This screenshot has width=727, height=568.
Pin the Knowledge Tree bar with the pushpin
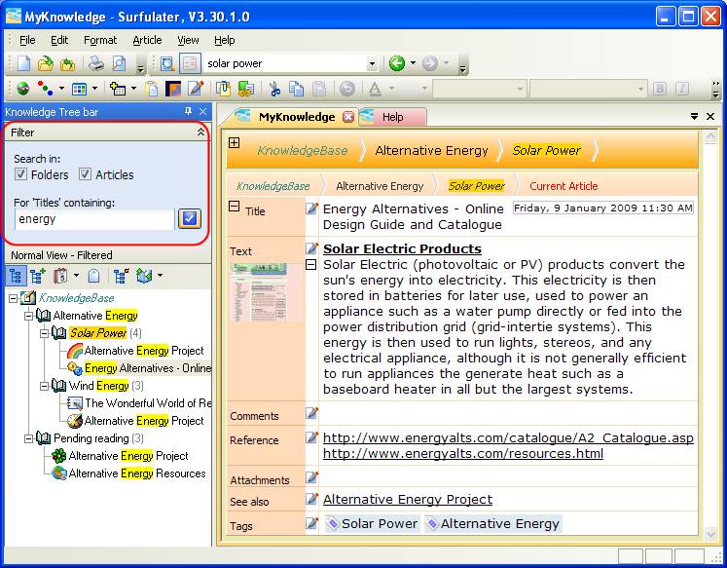point(188,111)
